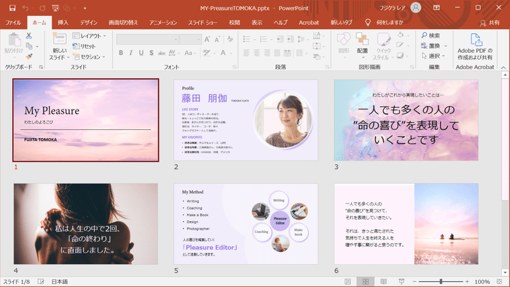Click the search (検索) button
This screenshot has width=510, height=287.
click(431, 36)
